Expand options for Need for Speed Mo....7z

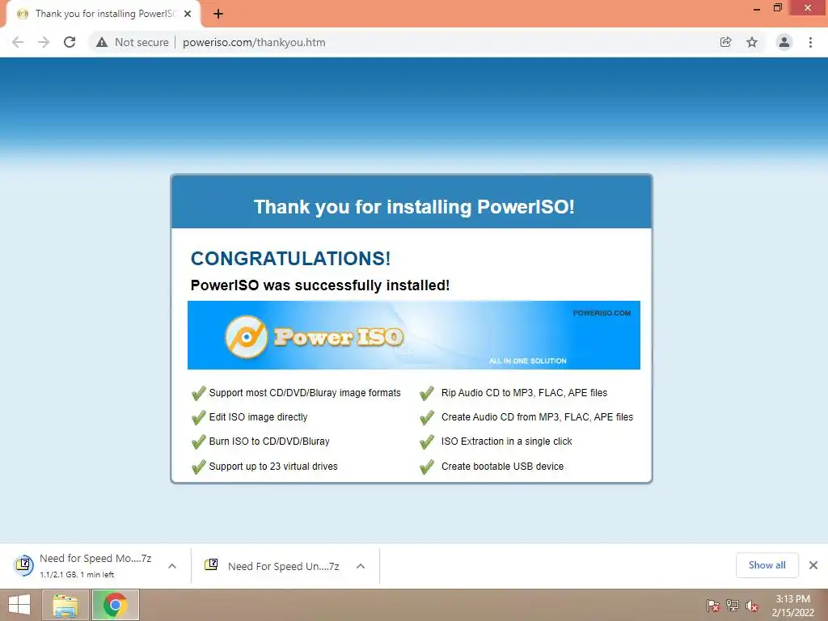pyautogui.click(x=172, y=566)
